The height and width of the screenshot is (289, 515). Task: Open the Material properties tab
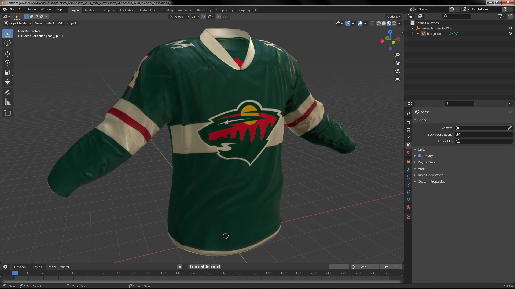pyautogui.click(x=408, y=207)
